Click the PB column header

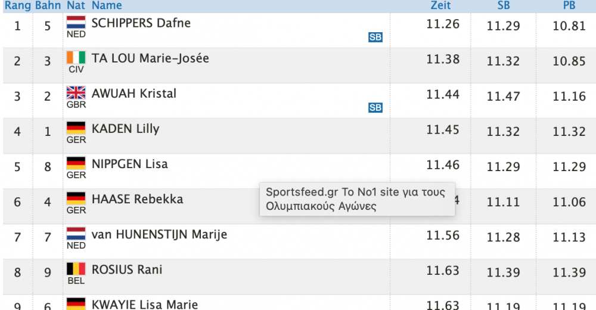(x=569, y=5)
